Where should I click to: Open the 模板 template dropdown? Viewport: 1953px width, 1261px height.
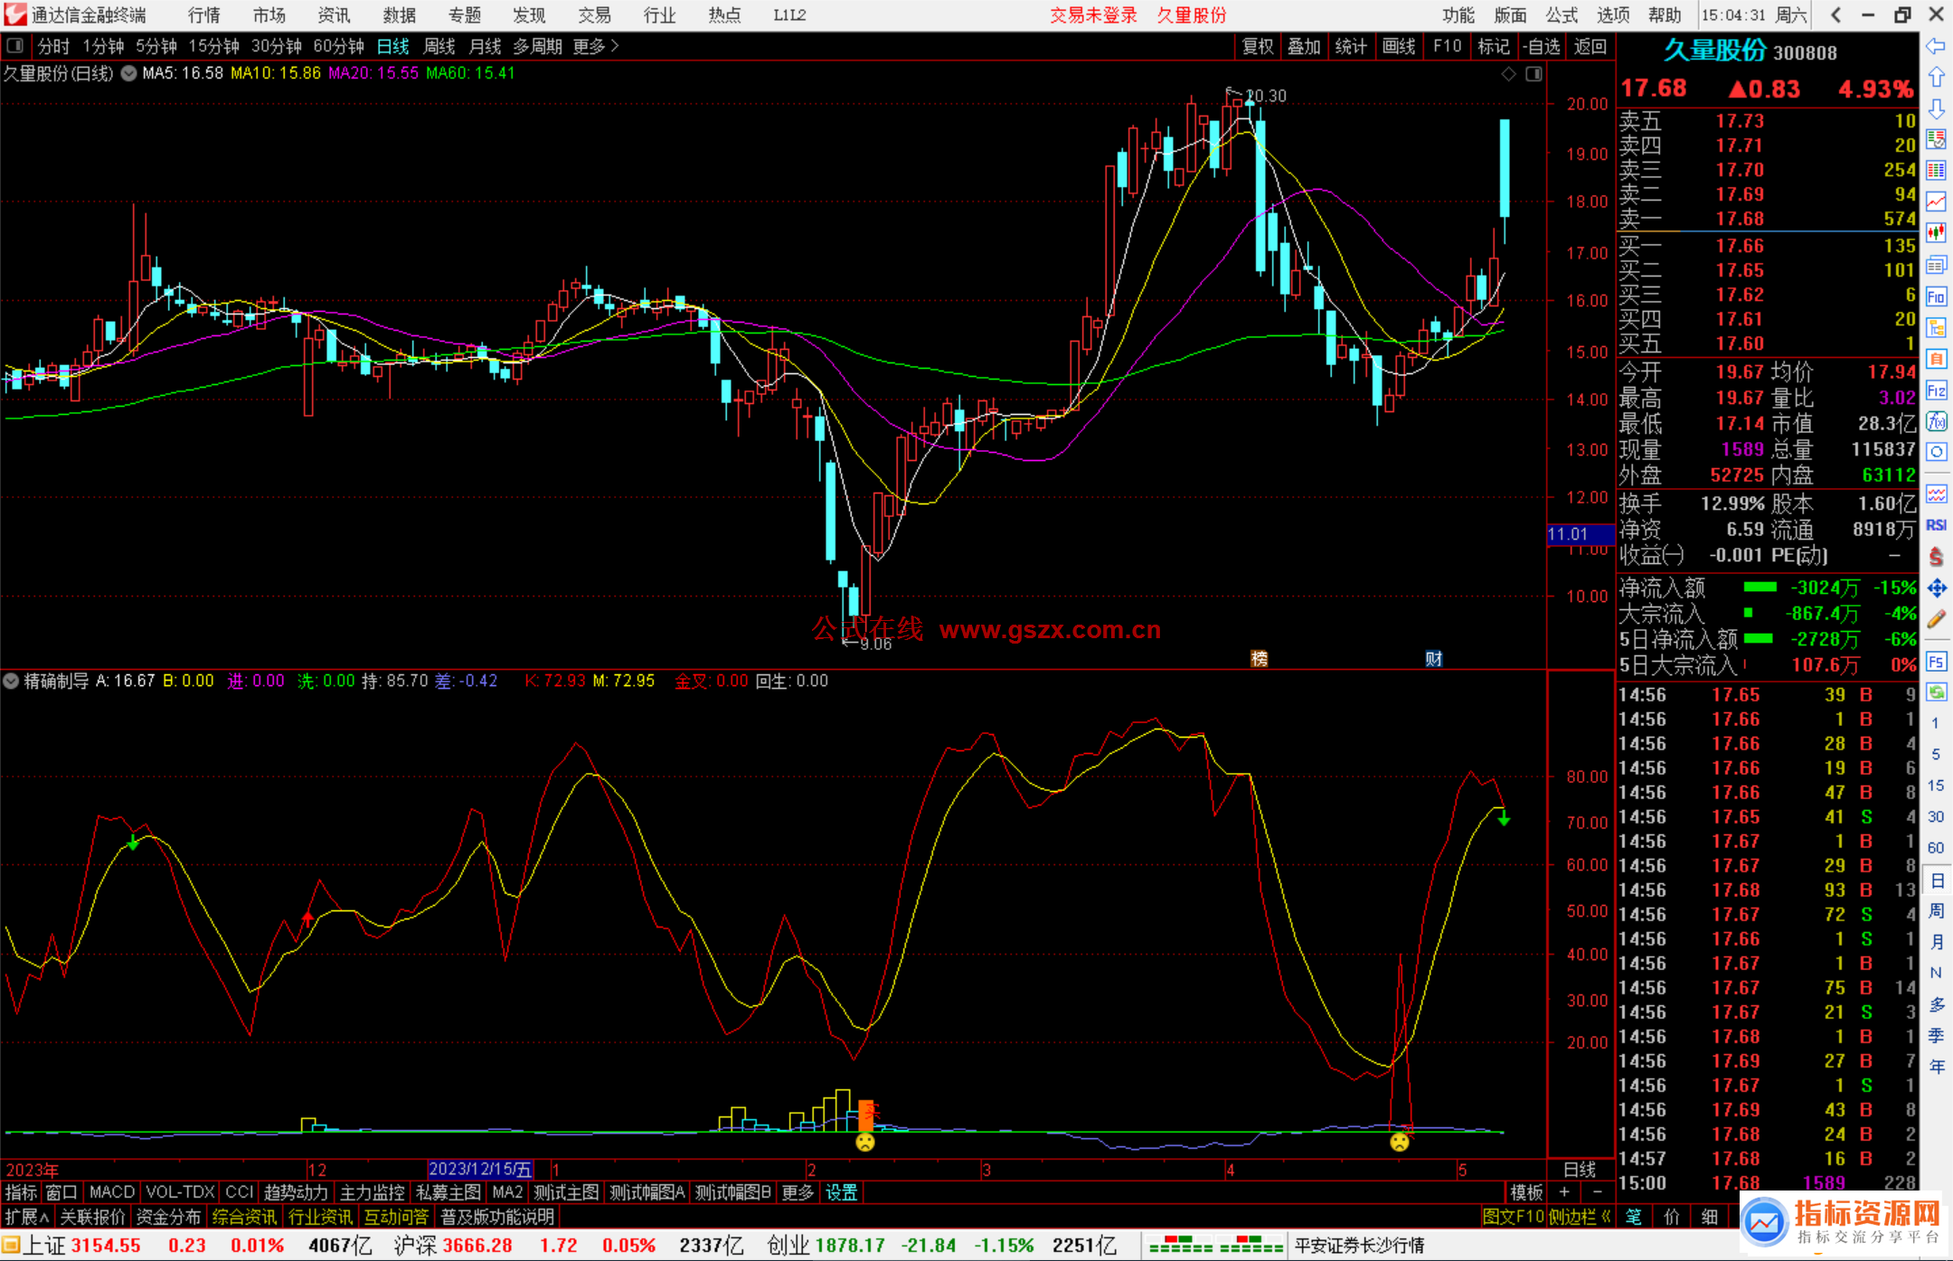click(1527, 1192)
